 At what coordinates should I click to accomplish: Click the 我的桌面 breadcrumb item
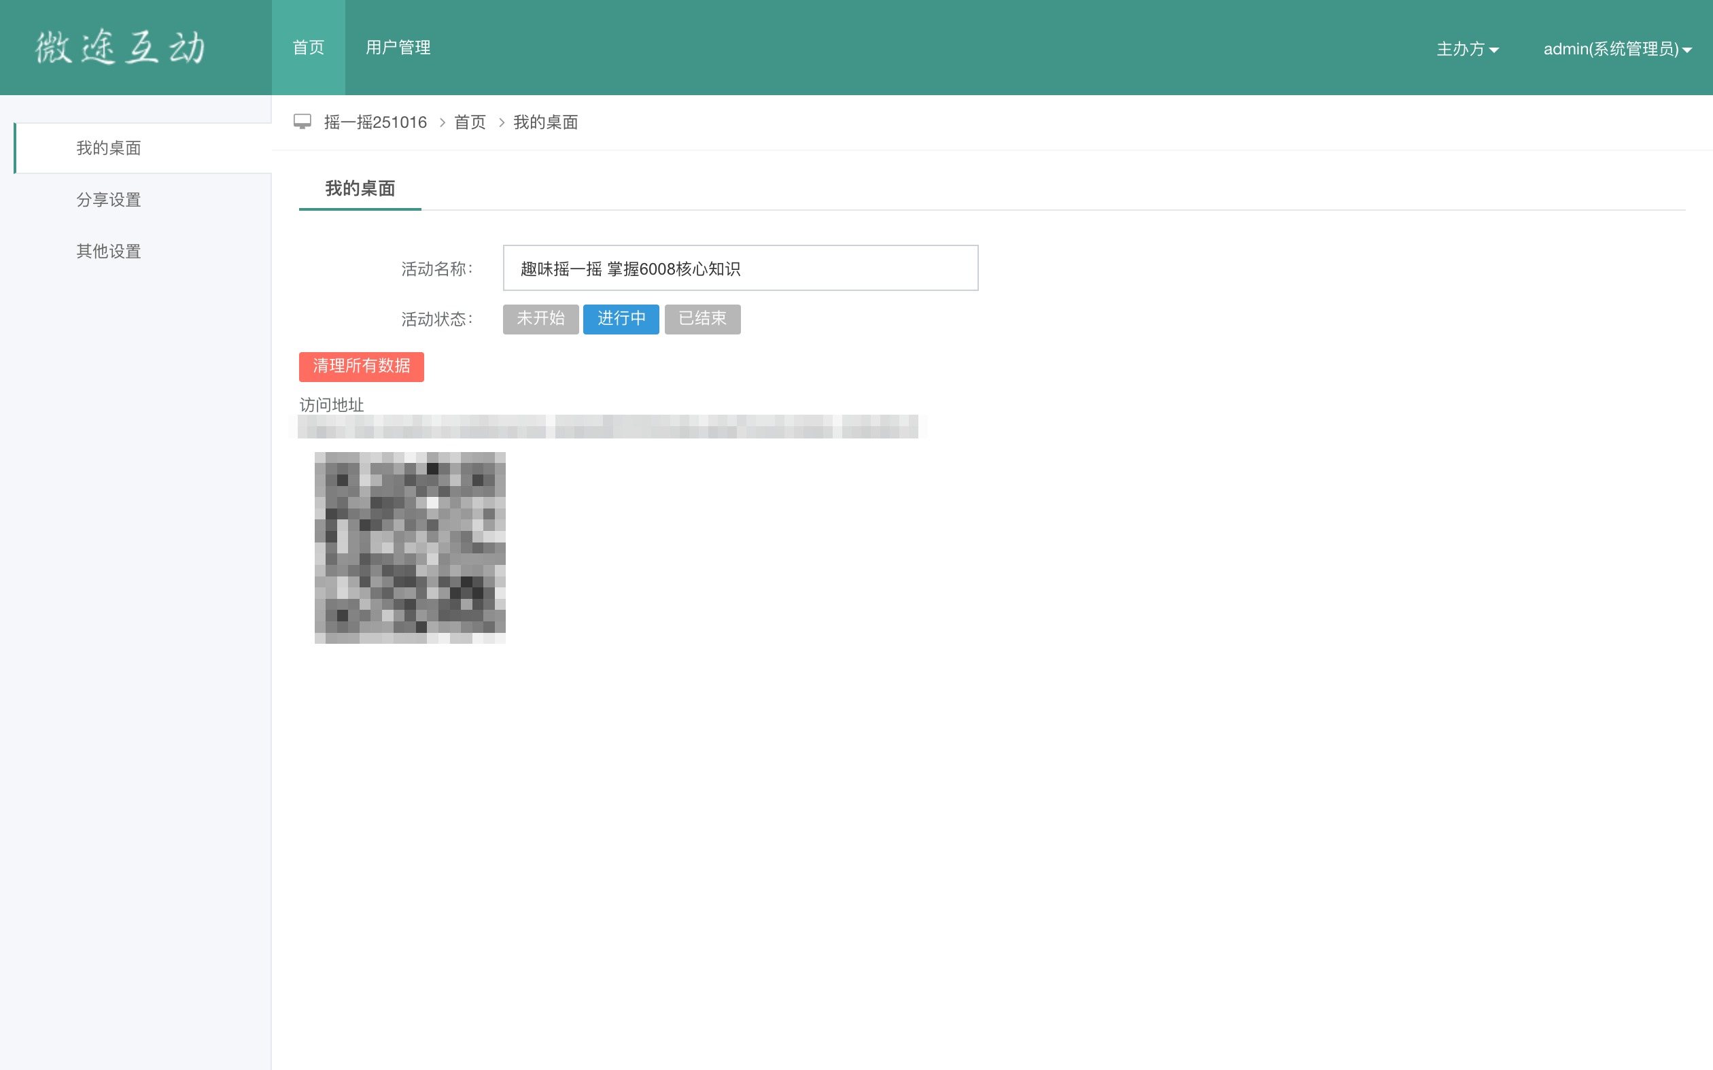coord(546,122)
